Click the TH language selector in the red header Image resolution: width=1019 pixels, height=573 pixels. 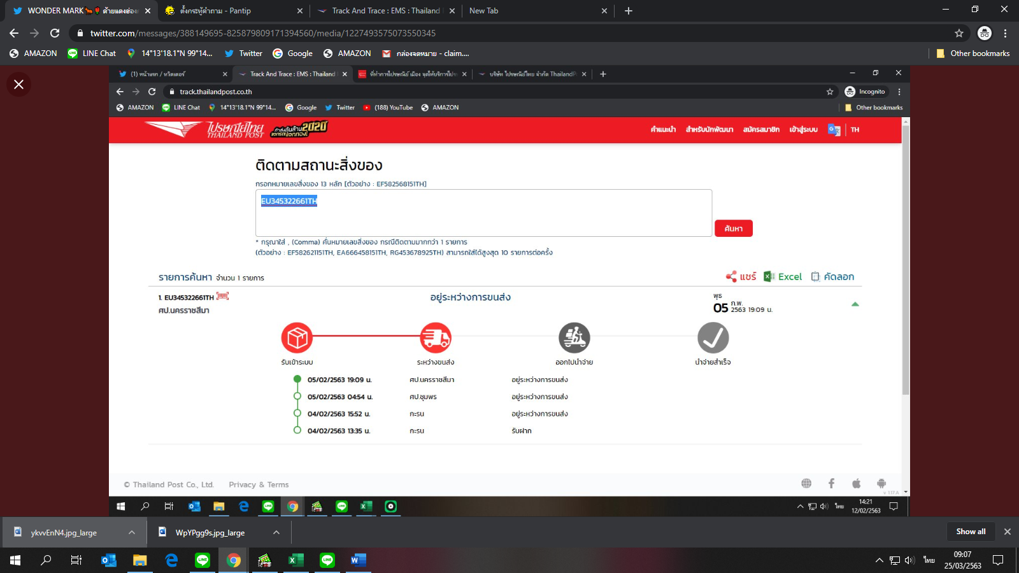855,130
